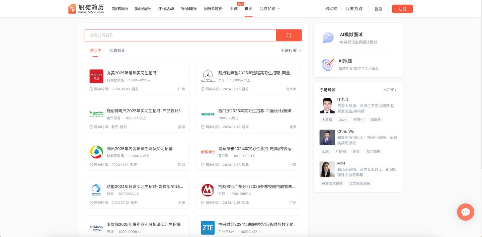Focus the 搜索公司名称 search field
Screen dimensions: 482x237
[x=180, y=35]
